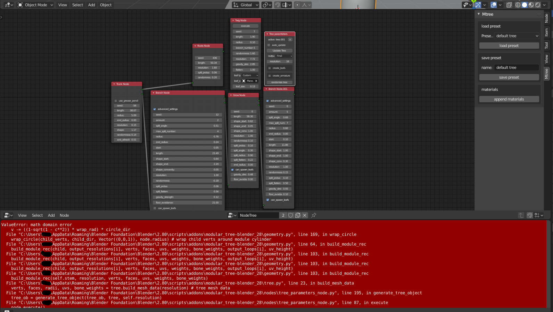The image size is (553, 312).
Task: Open output Final dropdown in Tree parameters
Action: pos(284,56)
